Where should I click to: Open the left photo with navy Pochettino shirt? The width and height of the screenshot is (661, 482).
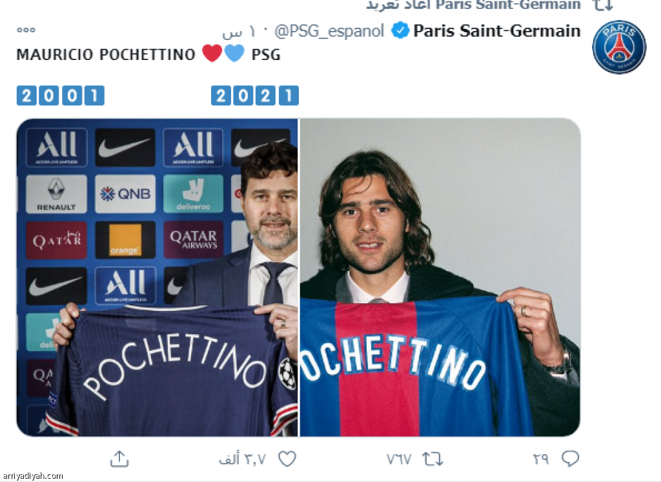(x=157, y=277)
